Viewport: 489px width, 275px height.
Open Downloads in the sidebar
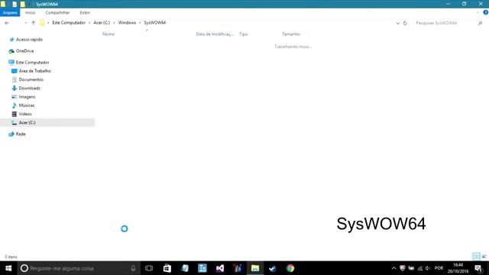point(29,89)
